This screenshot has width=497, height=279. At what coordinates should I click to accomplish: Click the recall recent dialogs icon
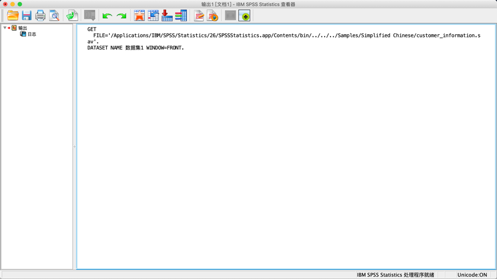click(x=90, y=16)
